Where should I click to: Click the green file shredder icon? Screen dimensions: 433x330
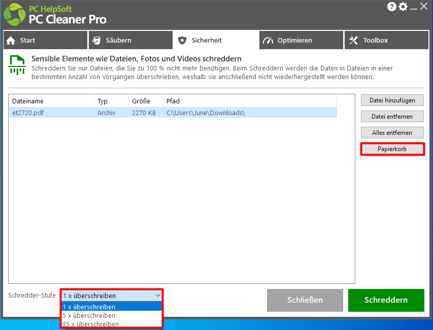pos(17,65)
